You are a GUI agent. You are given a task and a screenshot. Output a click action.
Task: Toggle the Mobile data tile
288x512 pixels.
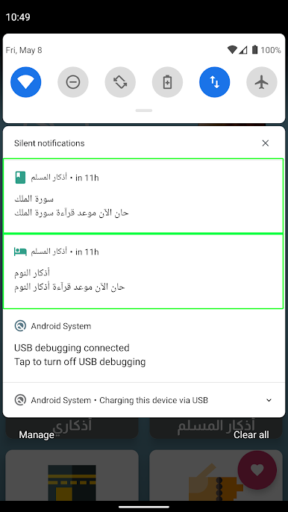click(x=215, y=82)
